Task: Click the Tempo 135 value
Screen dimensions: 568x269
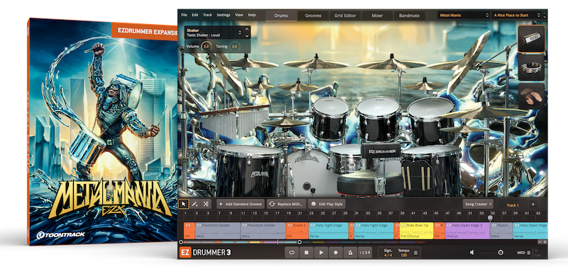Action: (x=403, y=256)
